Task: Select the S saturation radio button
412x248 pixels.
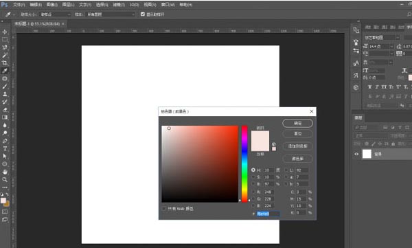Action: tap(253, 177)
